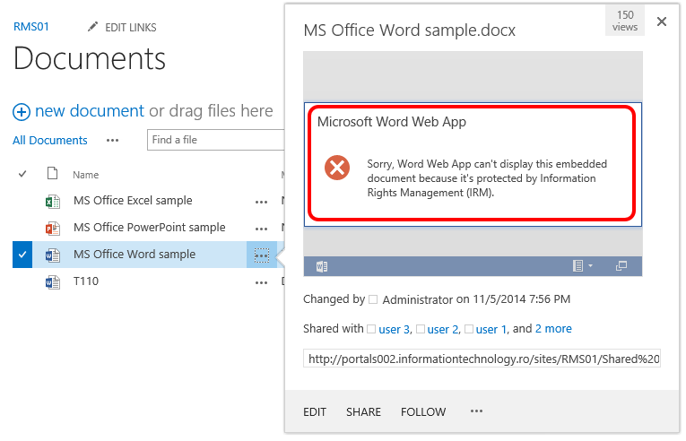Click the PowerPoint icon beside MS Office PowerPoint sample
This screenshot has width=686, height=441.
(x=53, y=229)
